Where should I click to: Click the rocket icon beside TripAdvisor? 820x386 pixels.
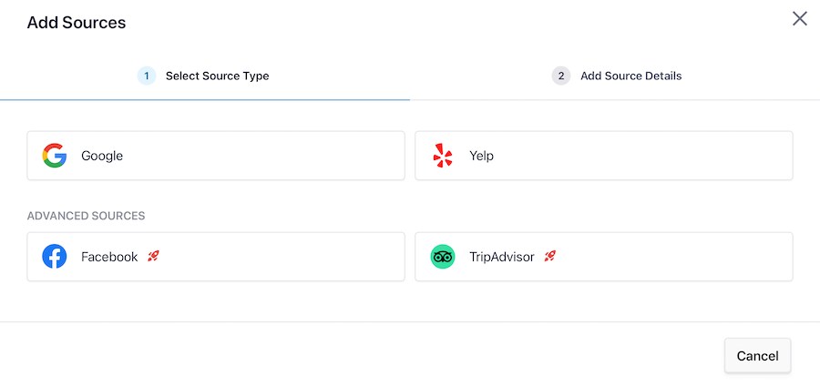pos(550,257)
